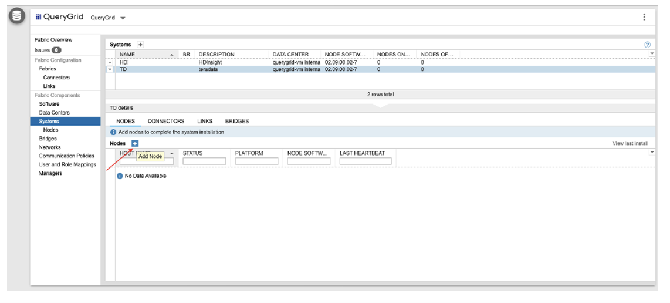Screen dimensions: 670x303
Task: Click the STATUS filter input field
Action: [204, 161]
